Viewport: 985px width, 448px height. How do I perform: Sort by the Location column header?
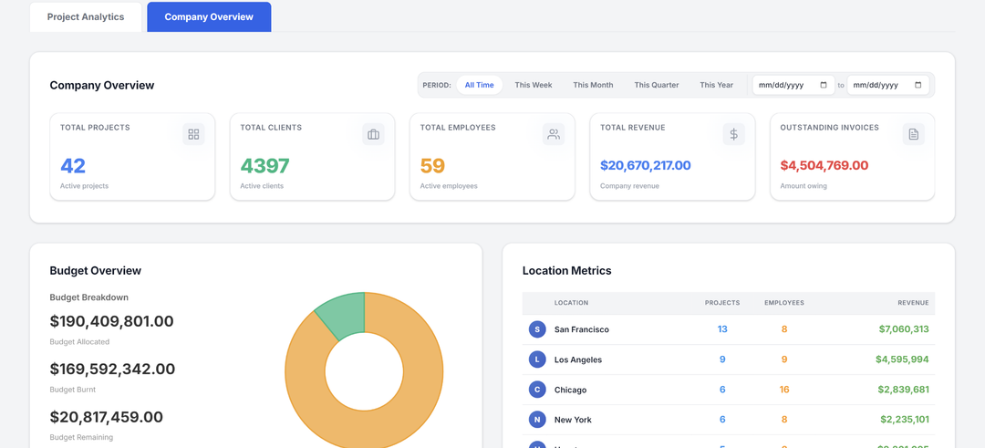[x=571, y=303]
